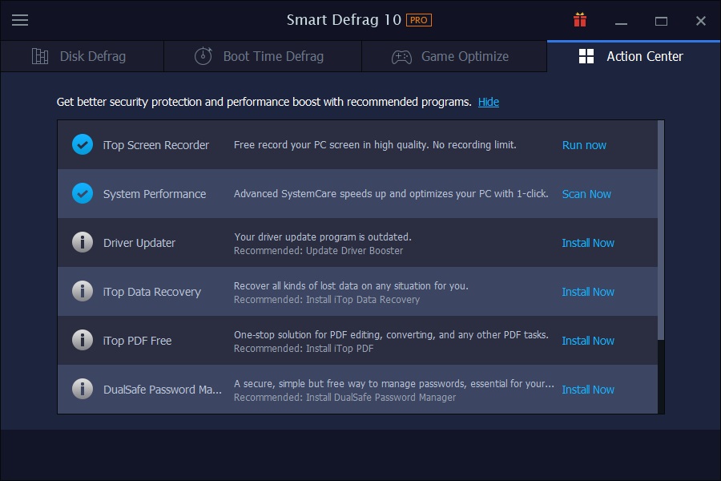Click 'One-stop solution for PDF editing' description

[391, 334]
